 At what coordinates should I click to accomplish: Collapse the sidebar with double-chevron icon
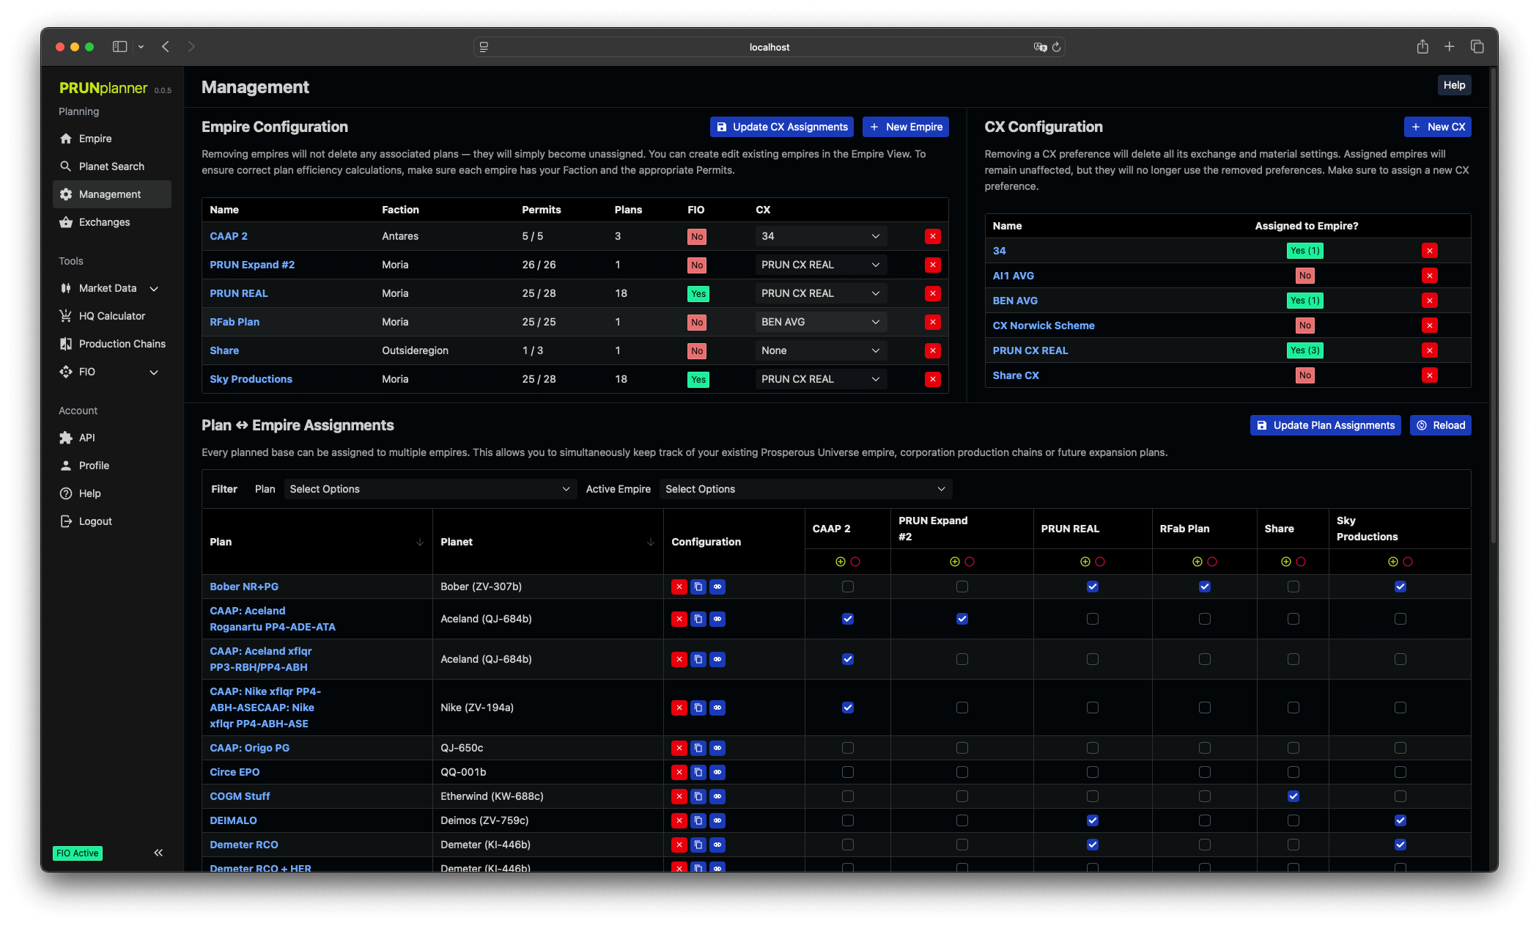[x=158, y=853]
